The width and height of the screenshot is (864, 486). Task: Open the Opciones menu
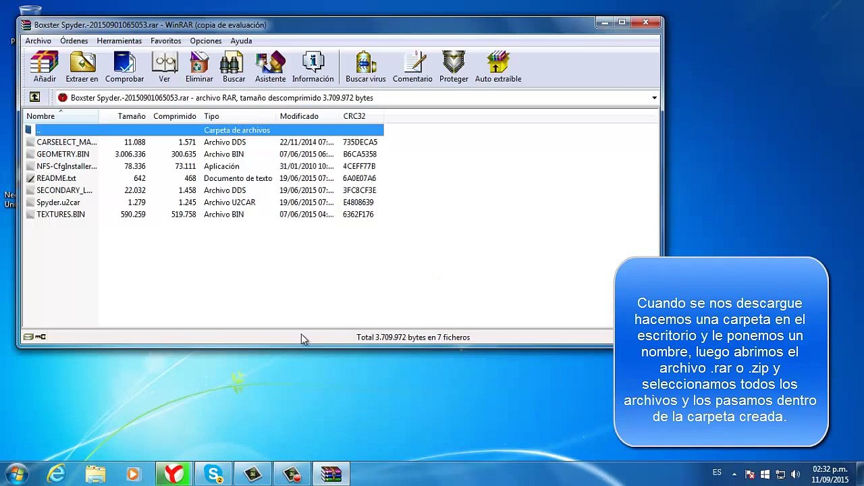point(206,40)
